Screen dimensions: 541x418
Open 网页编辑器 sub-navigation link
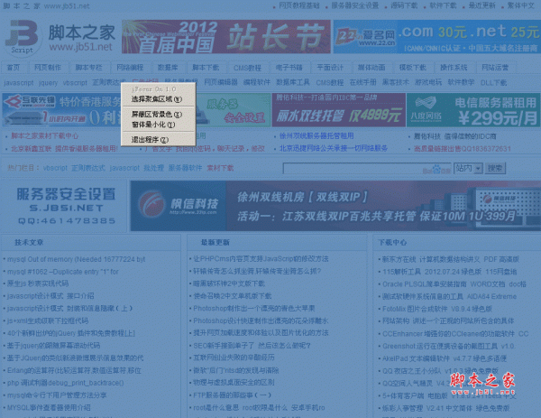(221, 82)
